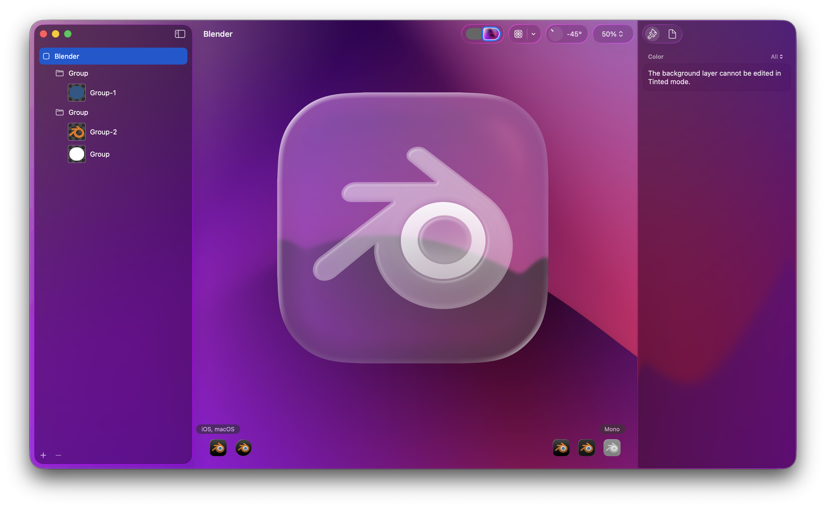Open the grid overlay options chevron
826x508 pixels.
533,34
